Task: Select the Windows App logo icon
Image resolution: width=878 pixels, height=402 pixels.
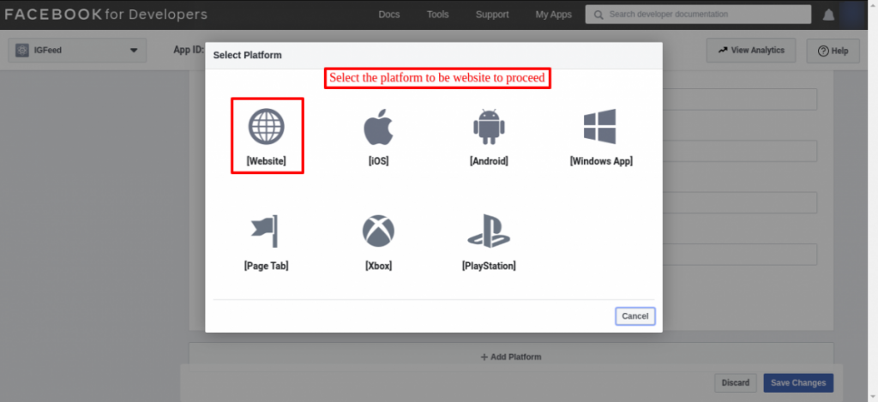Action: click(599, 127)
